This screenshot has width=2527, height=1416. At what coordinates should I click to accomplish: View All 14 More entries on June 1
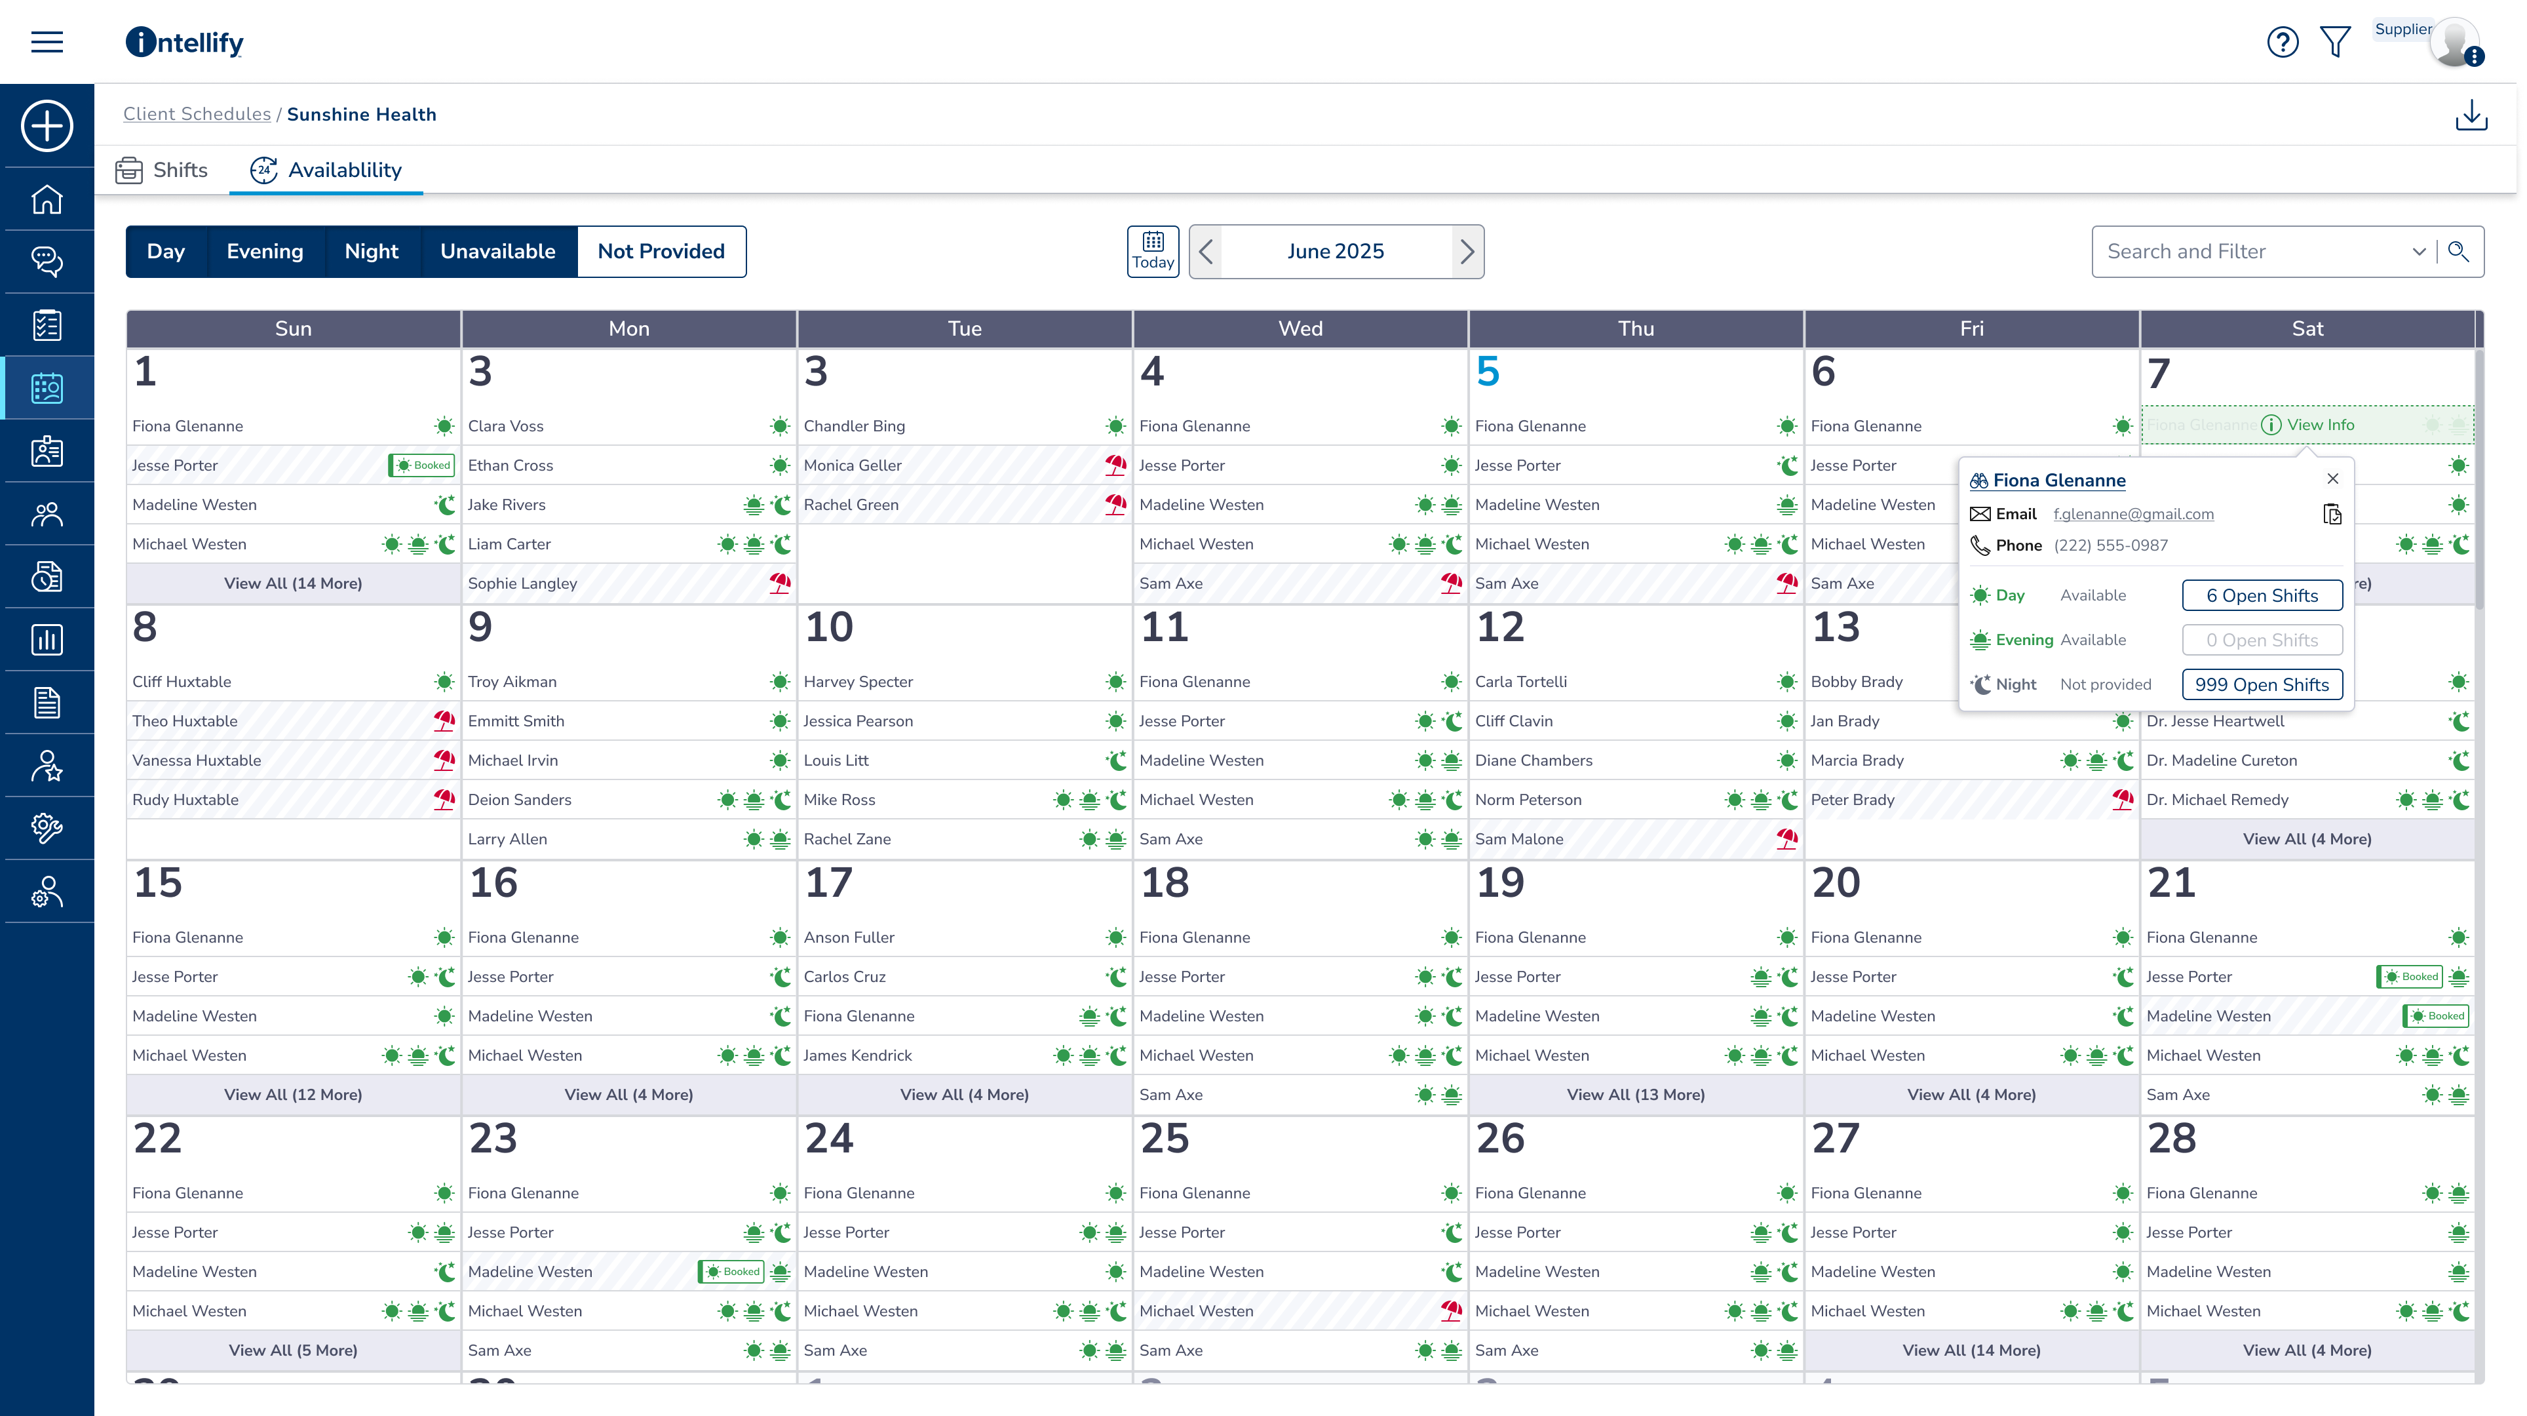292,582
